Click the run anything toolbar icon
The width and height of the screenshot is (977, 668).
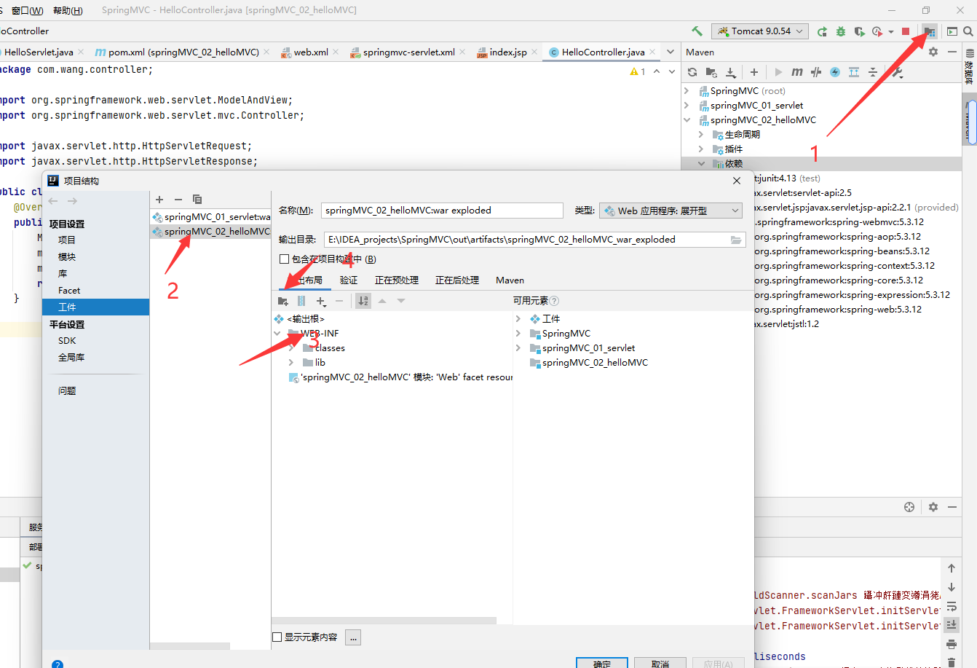(x=952, y=31)
